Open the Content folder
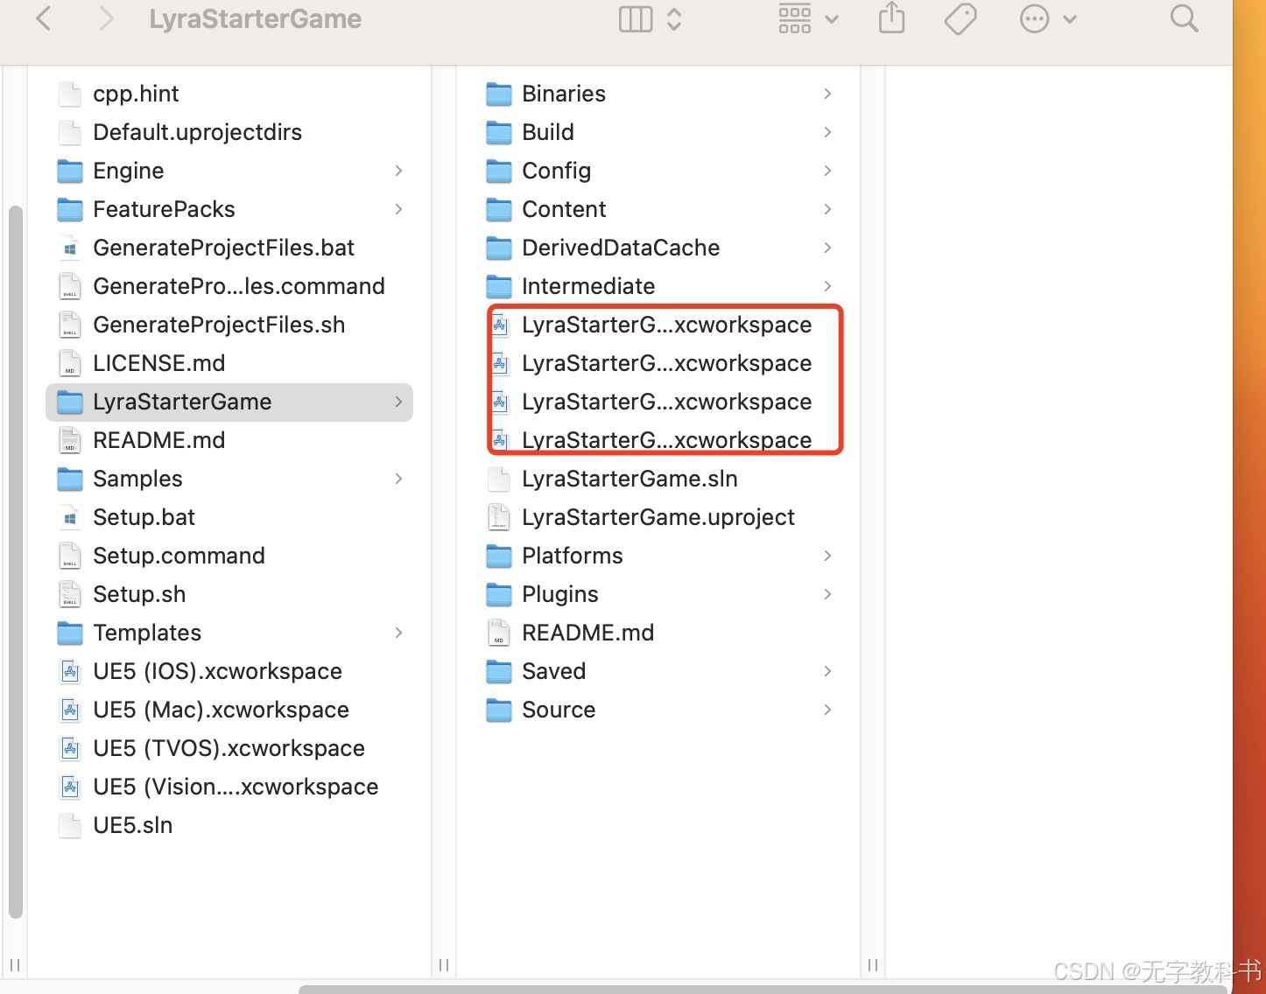 564,209
